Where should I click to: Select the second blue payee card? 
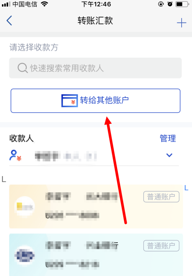96,255
